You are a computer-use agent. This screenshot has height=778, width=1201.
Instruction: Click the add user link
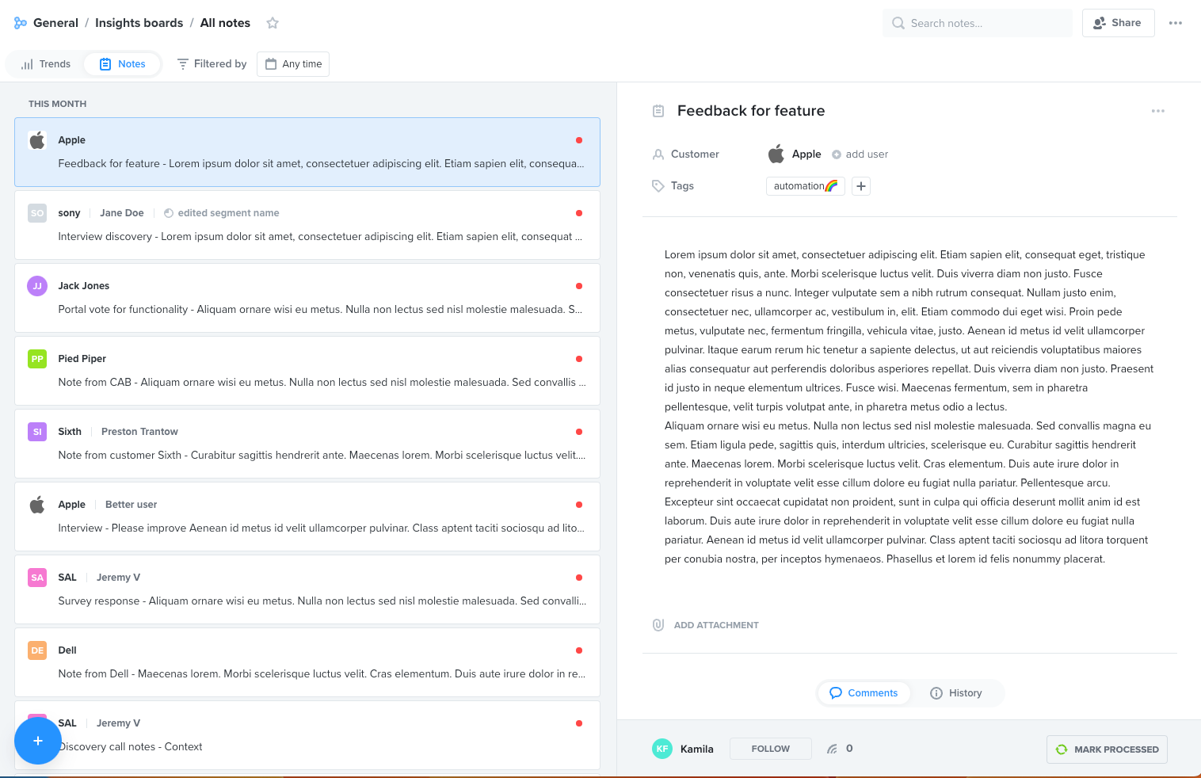pyautogui.click(x=867, y=154)
